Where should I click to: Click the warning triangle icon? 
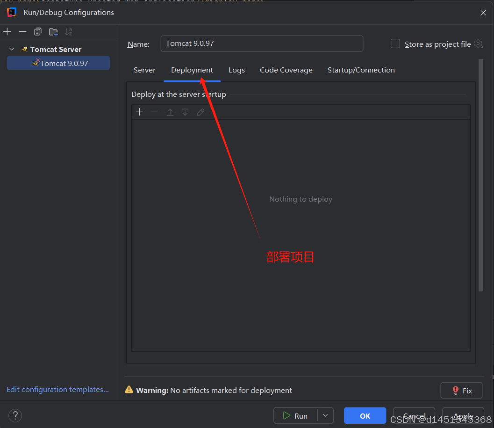129,390
